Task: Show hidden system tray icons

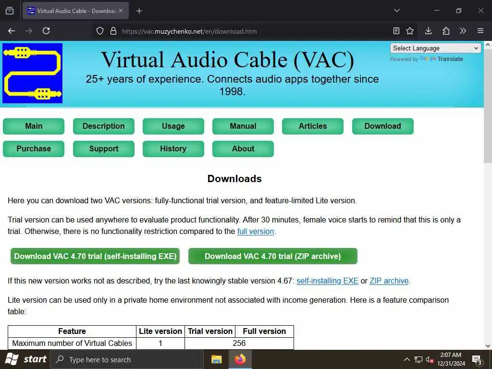Action: click(406, 359)
